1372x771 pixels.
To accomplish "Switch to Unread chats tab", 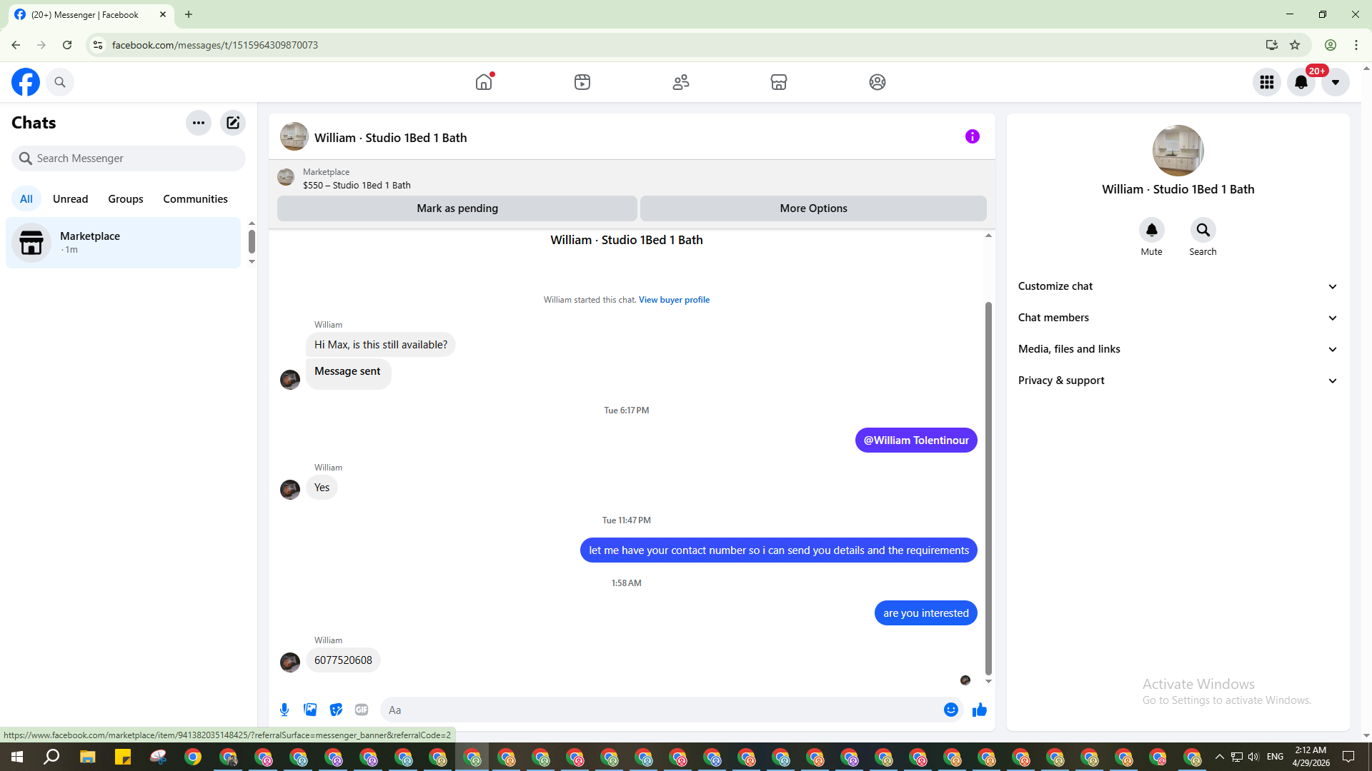I will [70, 199].
